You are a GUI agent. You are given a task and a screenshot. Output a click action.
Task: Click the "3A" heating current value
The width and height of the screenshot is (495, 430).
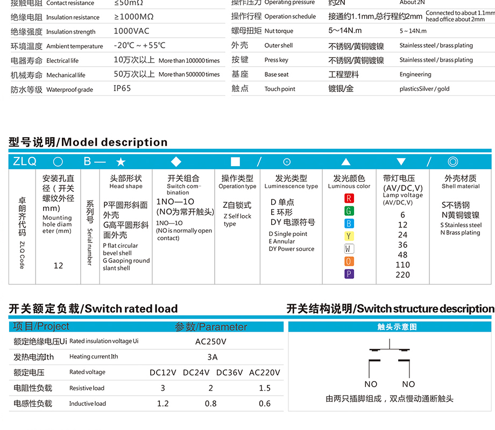pyautogui.click(x=213, y=357)
